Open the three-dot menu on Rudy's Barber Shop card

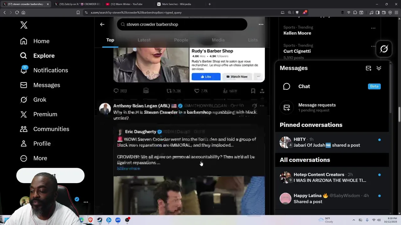coord(258,77)
